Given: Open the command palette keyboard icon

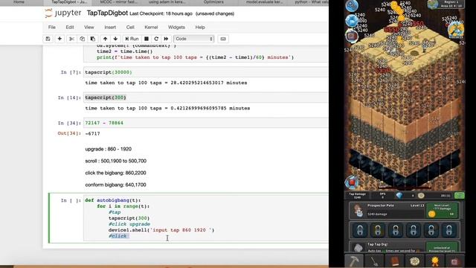Looking at the screenshot, I should [223, 39].
